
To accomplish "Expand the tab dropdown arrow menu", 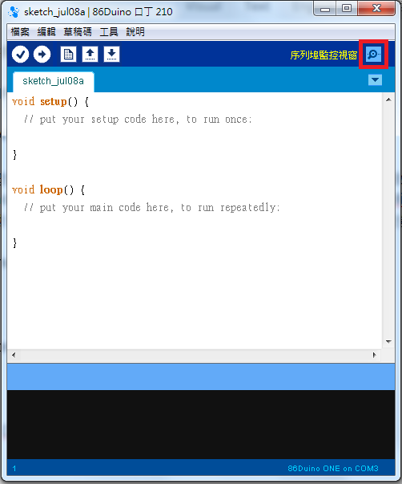I will pos(375,80).
